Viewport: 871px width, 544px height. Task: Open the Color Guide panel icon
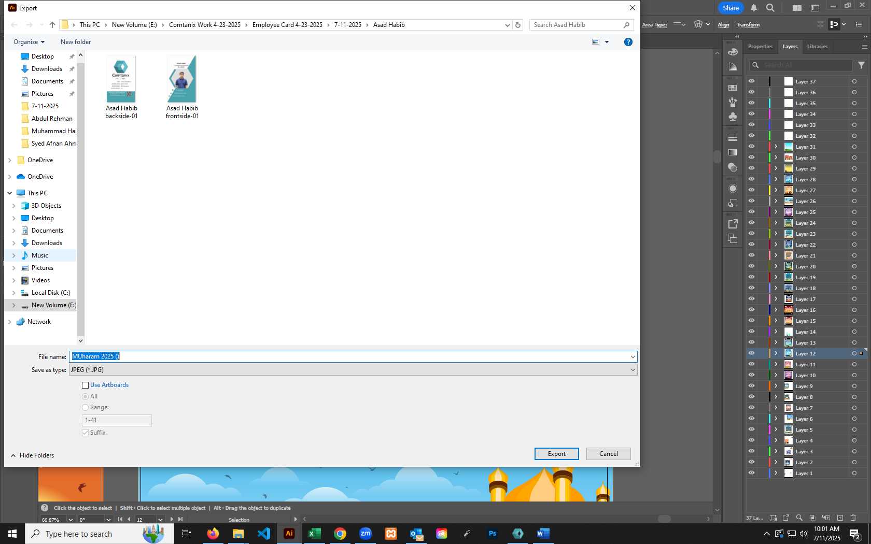pos(733,67)
